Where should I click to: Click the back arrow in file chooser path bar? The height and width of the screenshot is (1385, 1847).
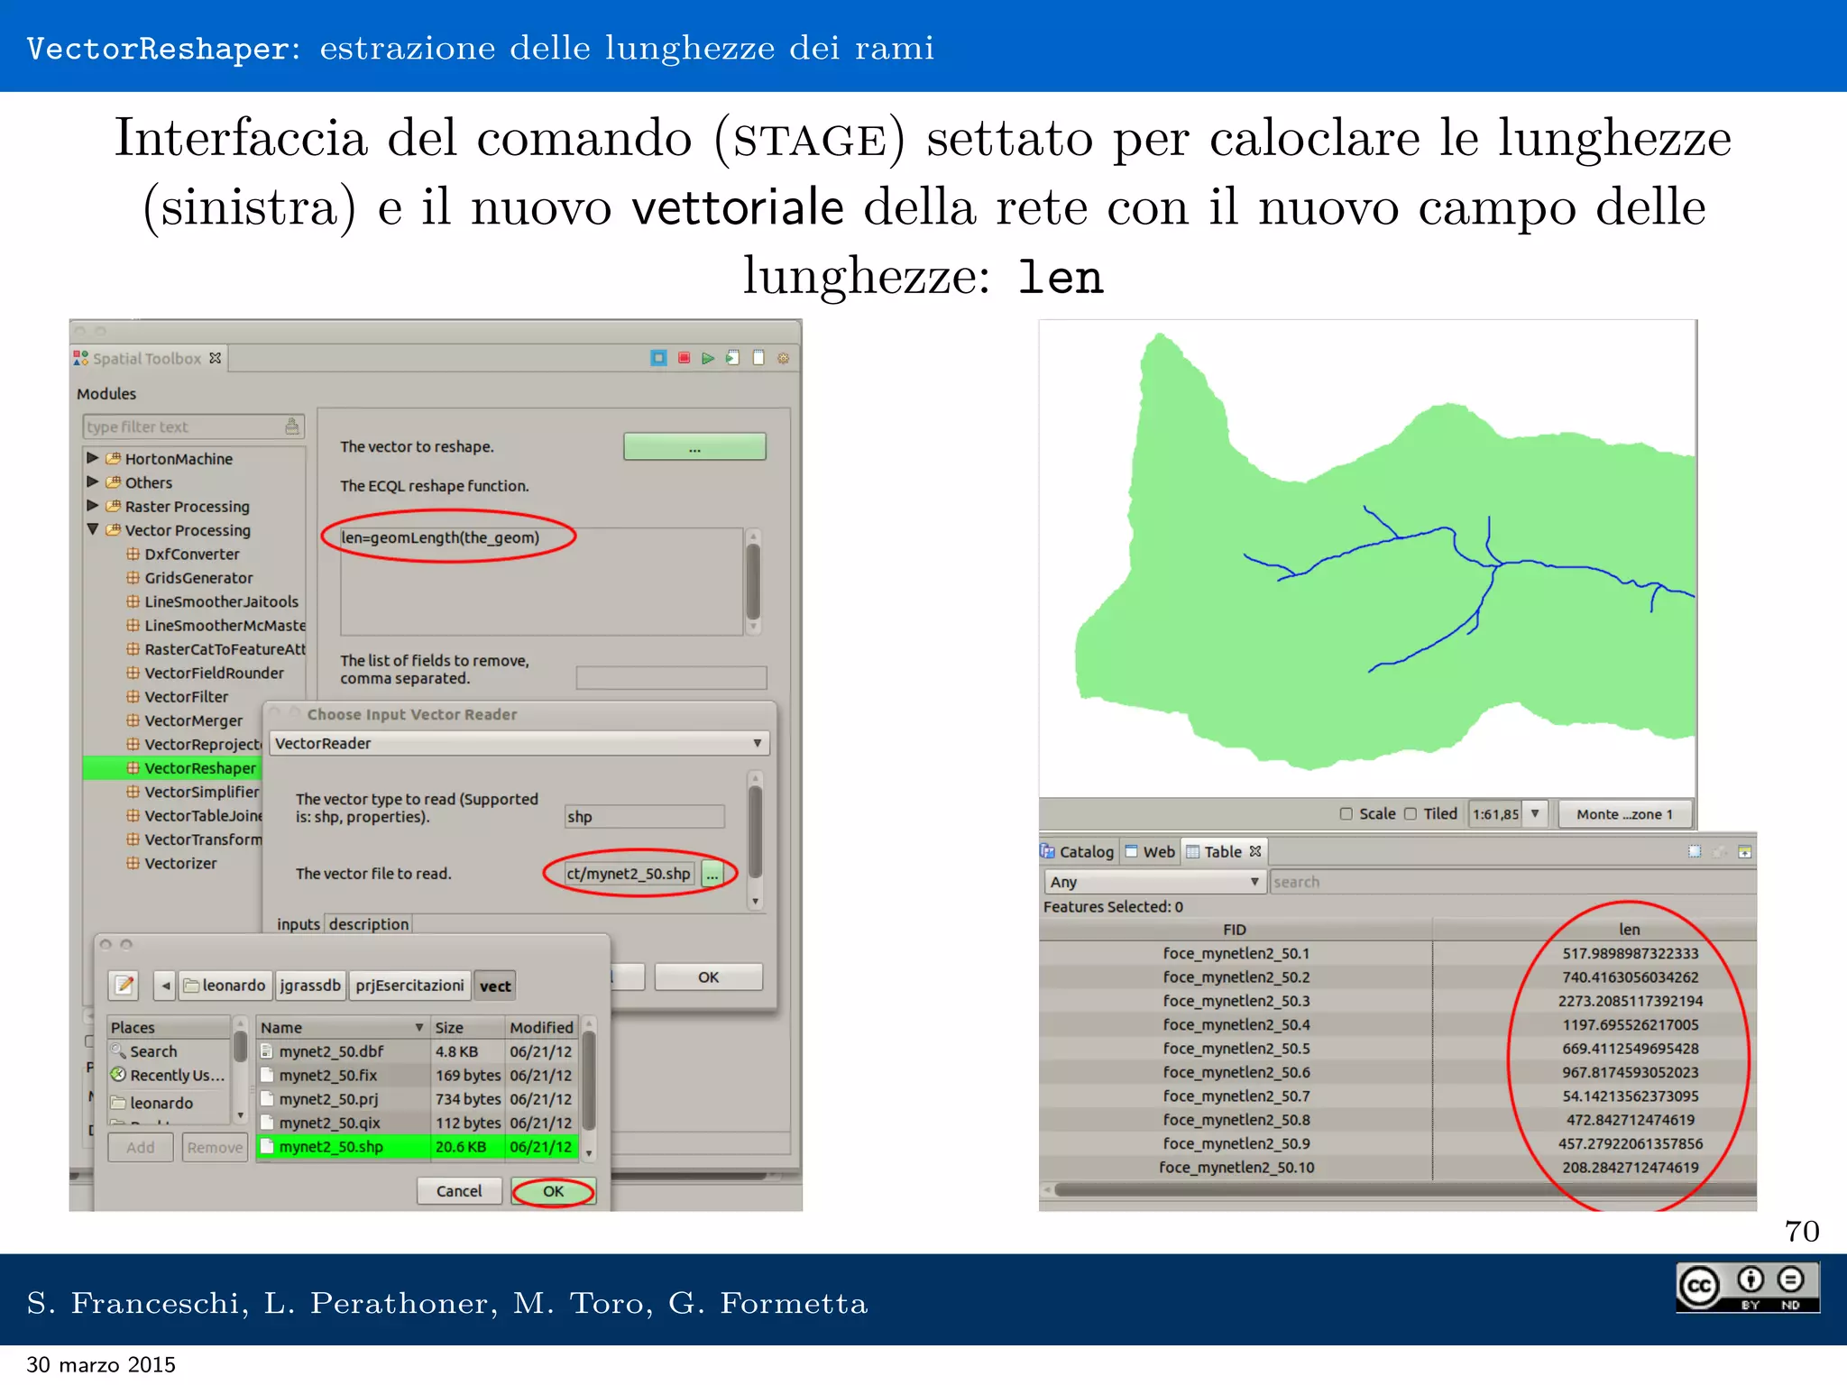pos(165,986)
